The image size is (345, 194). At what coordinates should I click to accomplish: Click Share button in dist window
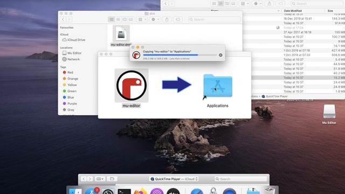(167, 19)
